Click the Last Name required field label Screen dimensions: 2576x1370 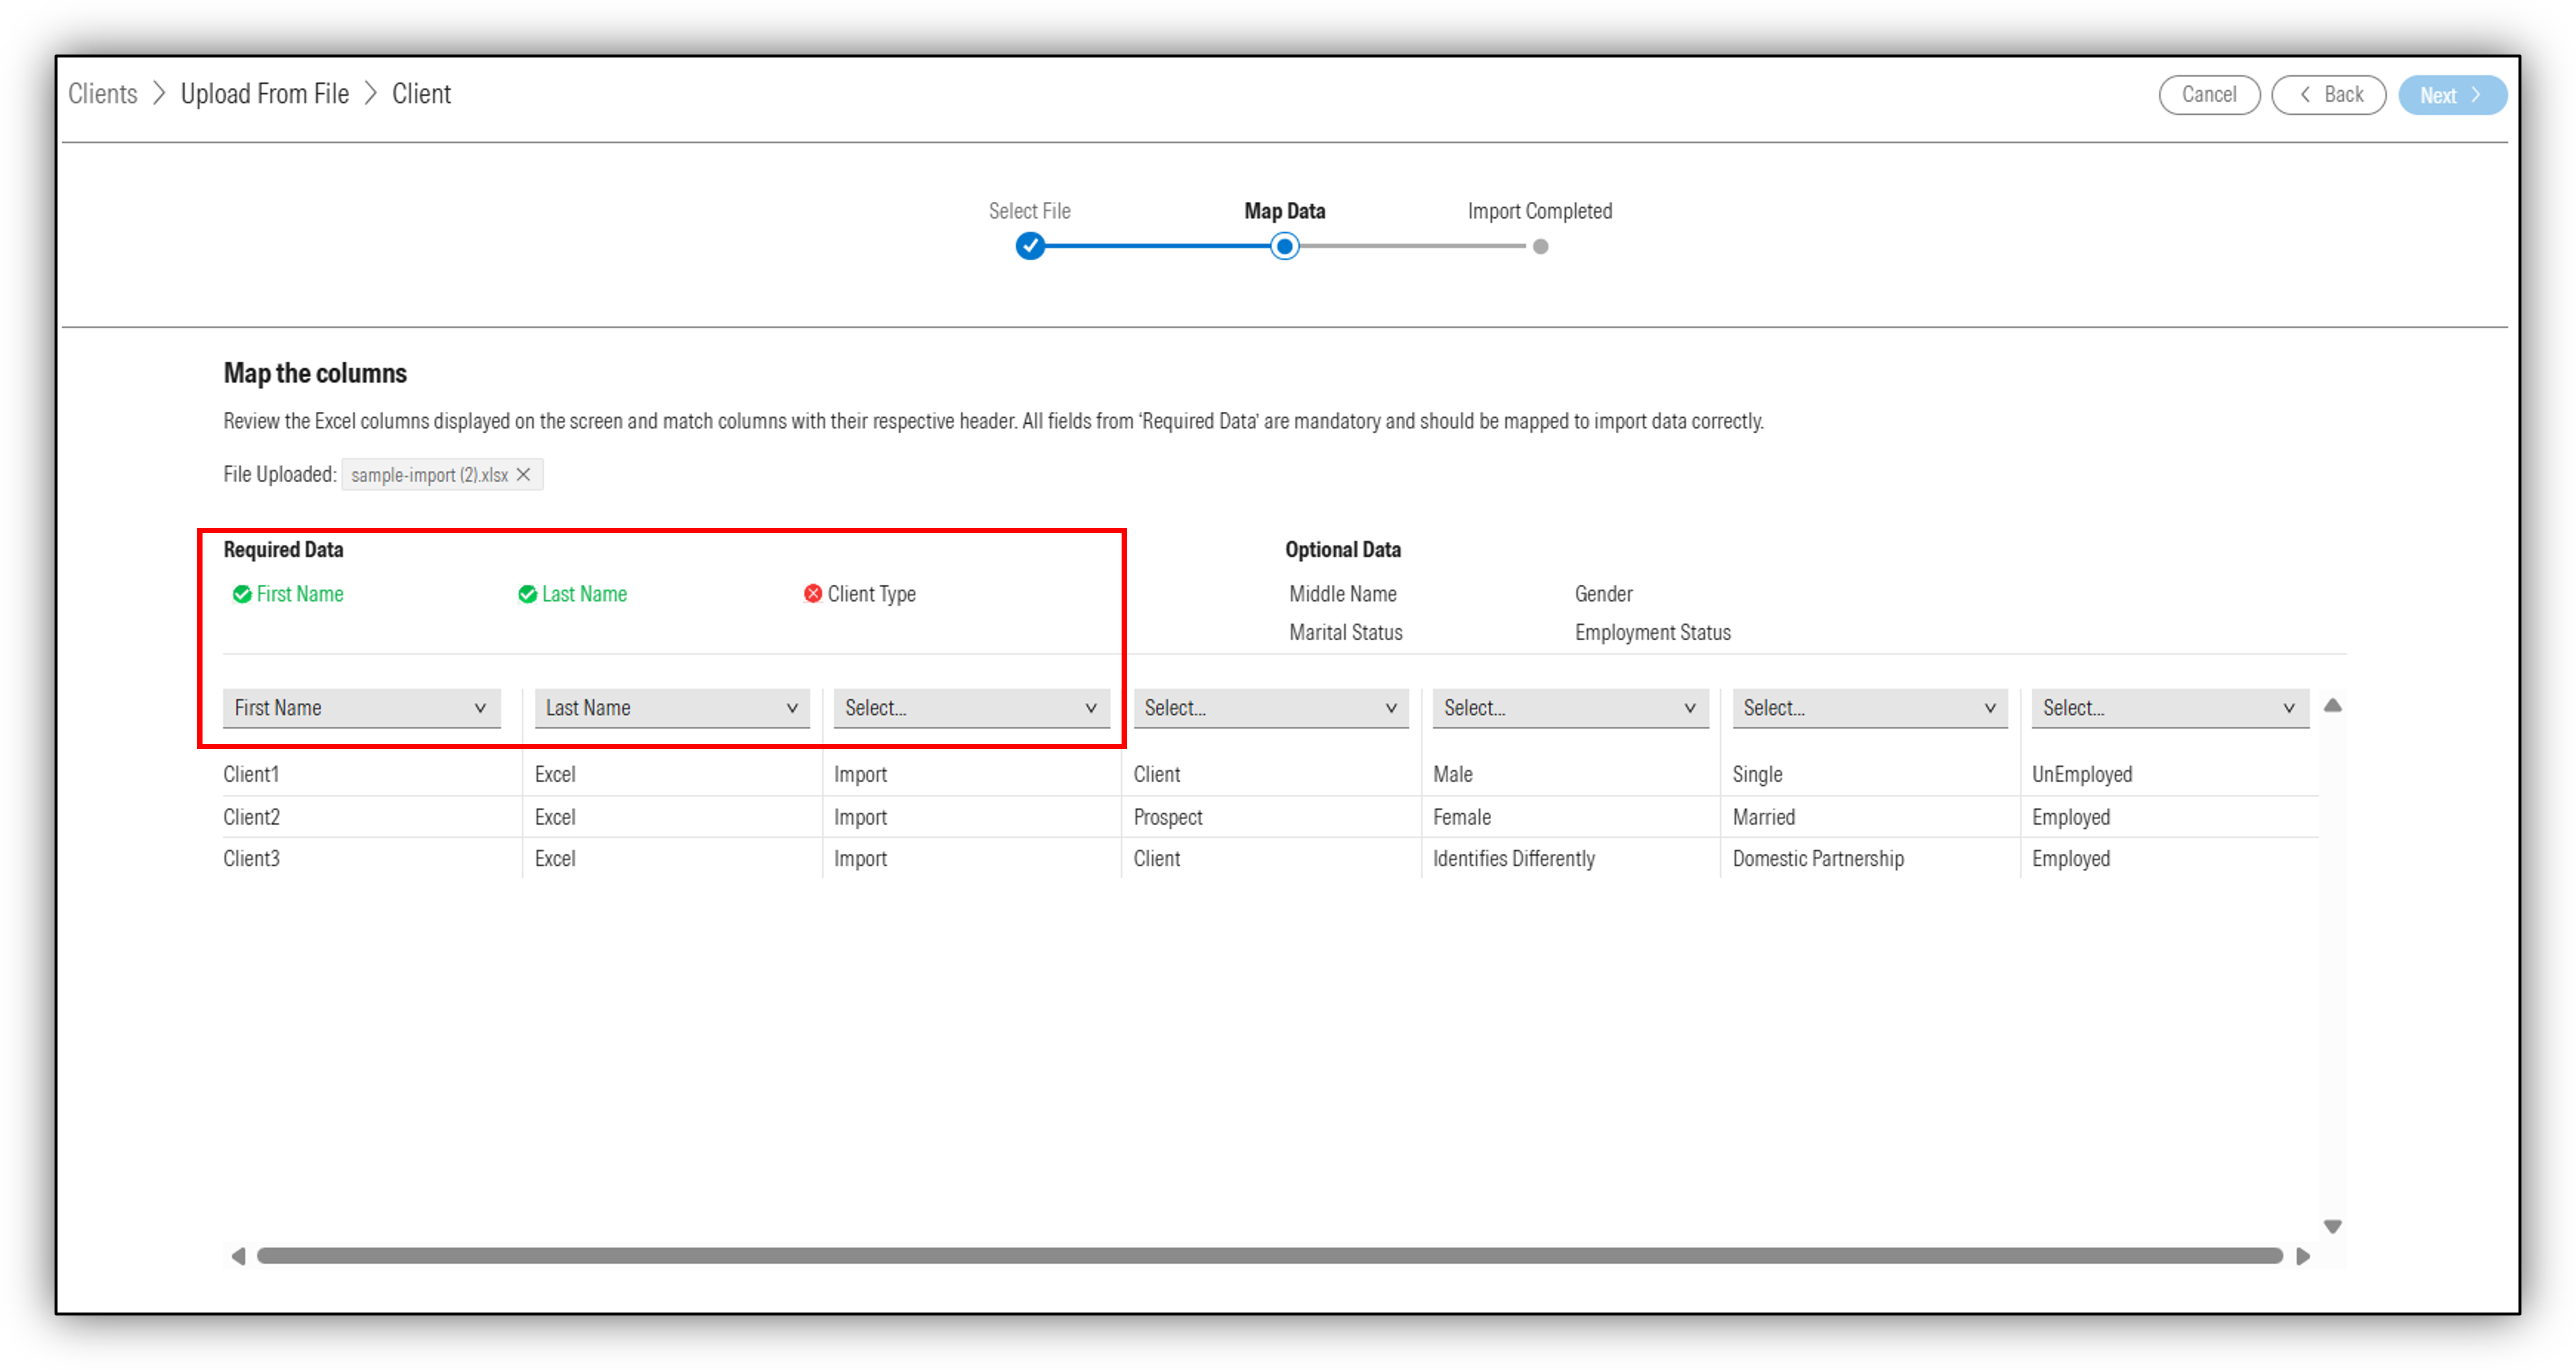[x=585, y=594]
